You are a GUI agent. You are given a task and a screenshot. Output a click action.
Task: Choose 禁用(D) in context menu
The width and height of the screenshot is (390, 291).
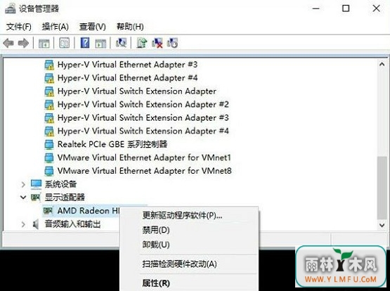[189, 230]
